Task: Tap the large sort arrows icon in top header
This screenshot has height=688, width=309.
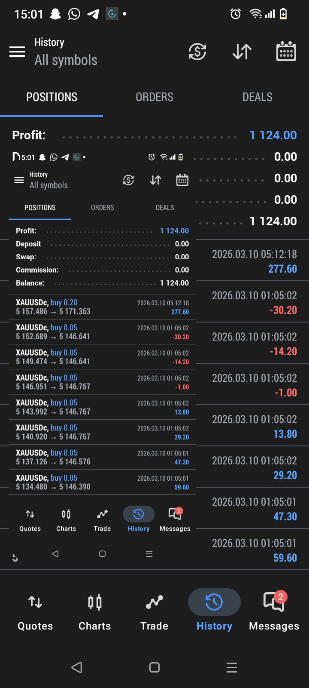Action: tap(242, 52)
